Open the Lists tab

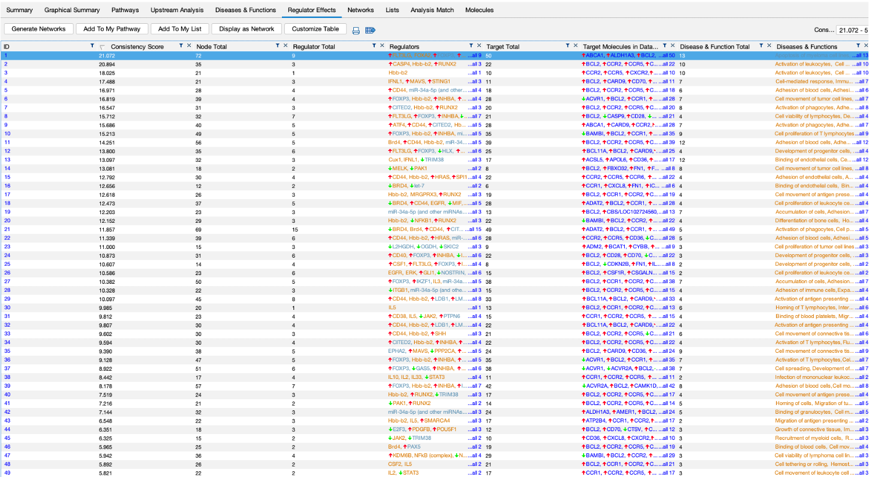click(392, 10)
